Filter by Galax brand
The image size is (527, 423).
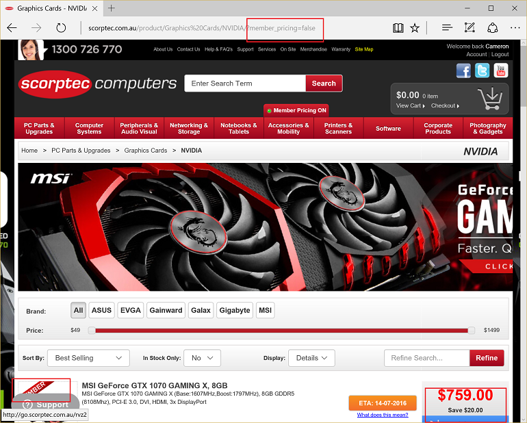click(x=201, y=310)
